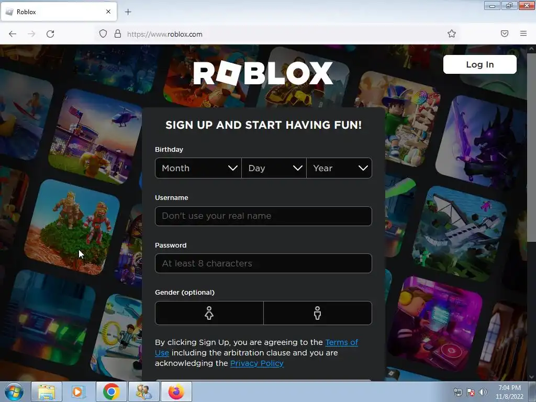Image resolution: width=536 pixels, height=402 pixels.
Task: Select the female gender option
Action: (x=209, y=313)
